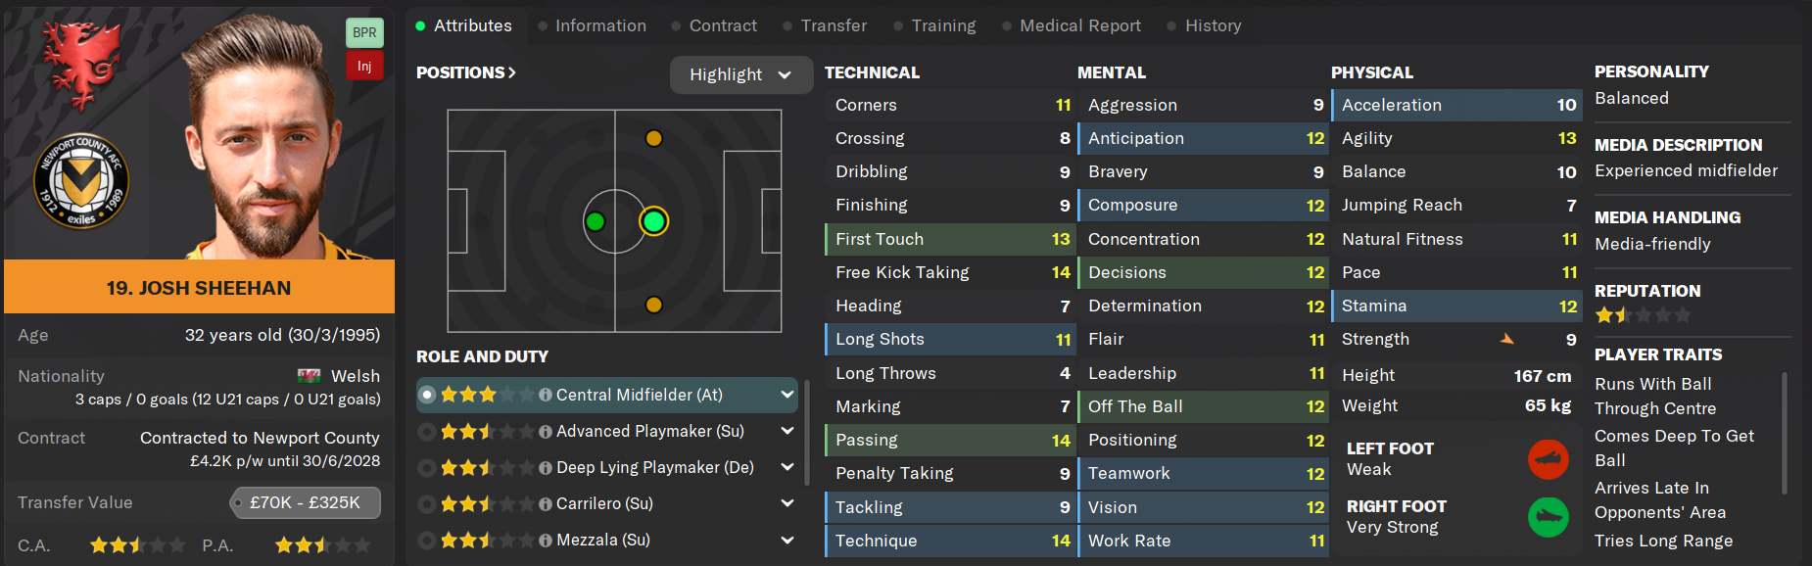
Task: Select the Deep Lying Playmaker (De) radio button
Action: coord(427,467)
